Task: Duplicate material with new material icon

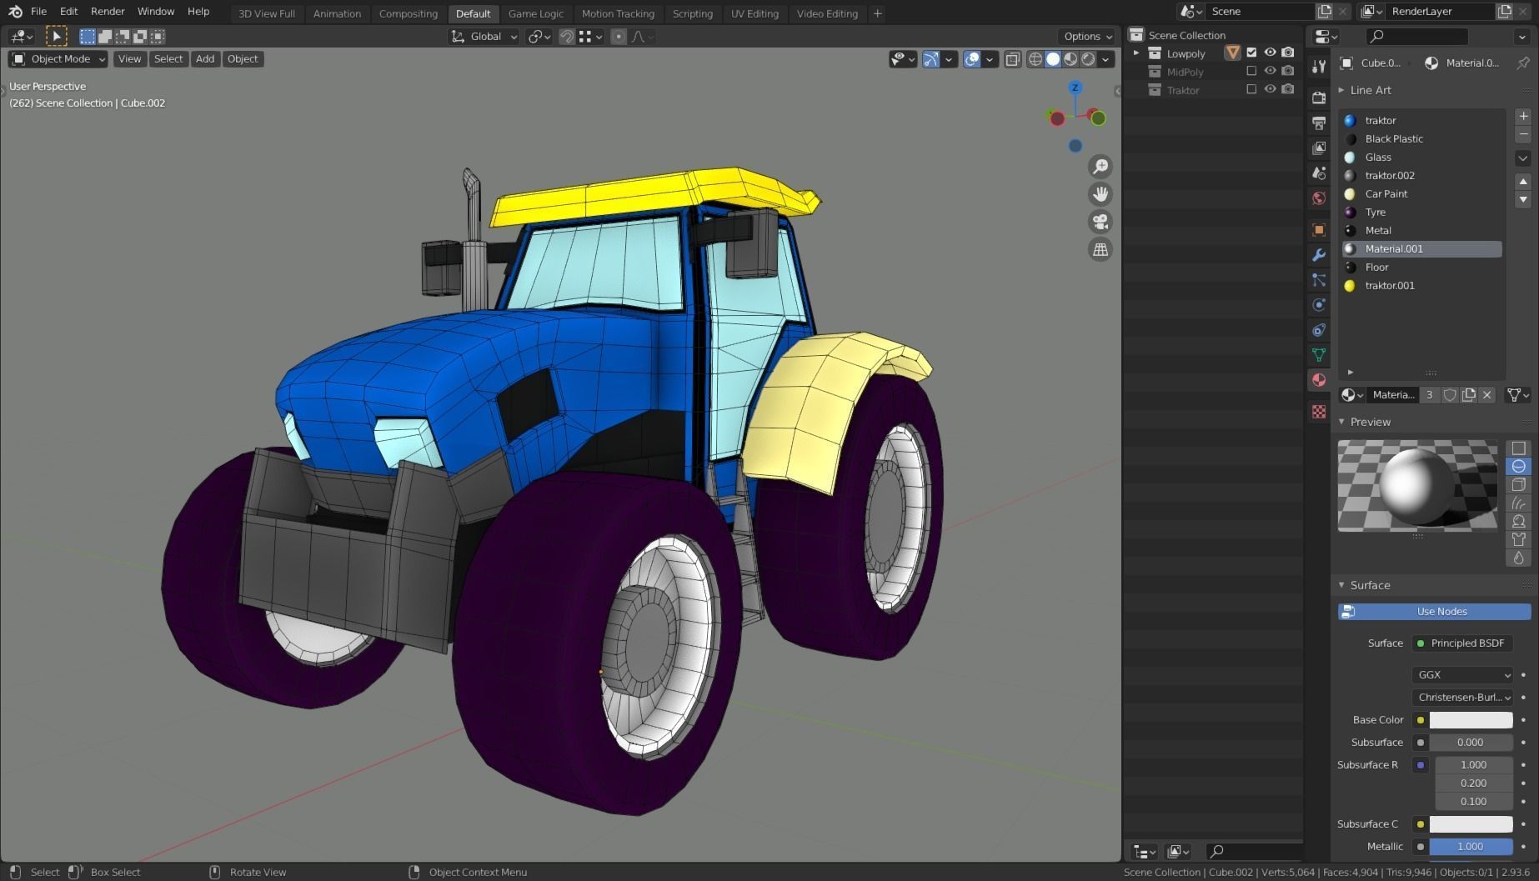Action: (x=1468, y=395)
